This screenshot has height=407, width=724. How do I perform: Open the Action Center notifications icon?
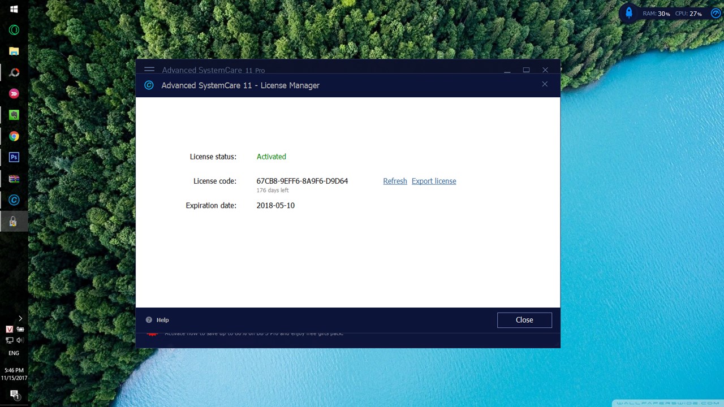click(14, 395)
